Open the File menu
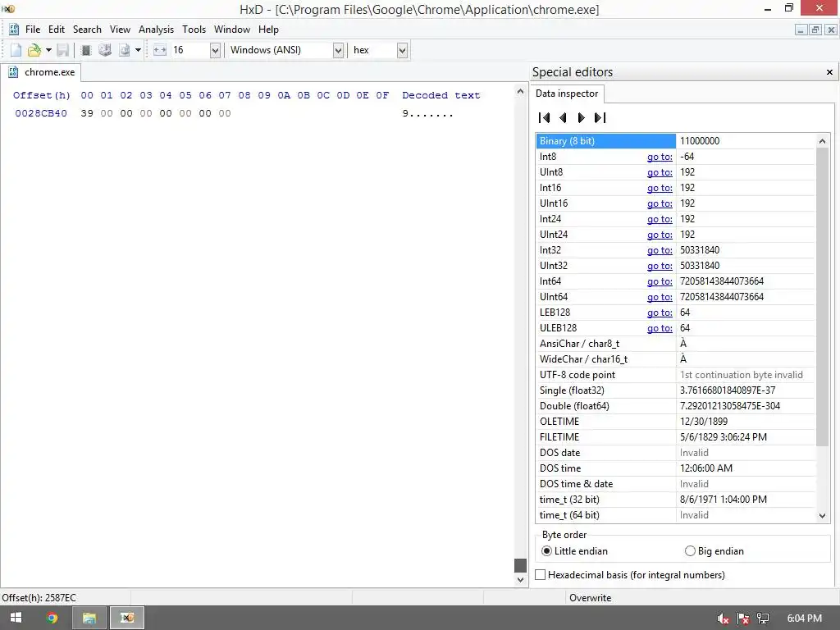Screen dimensions: 840x630 (33, 30)
